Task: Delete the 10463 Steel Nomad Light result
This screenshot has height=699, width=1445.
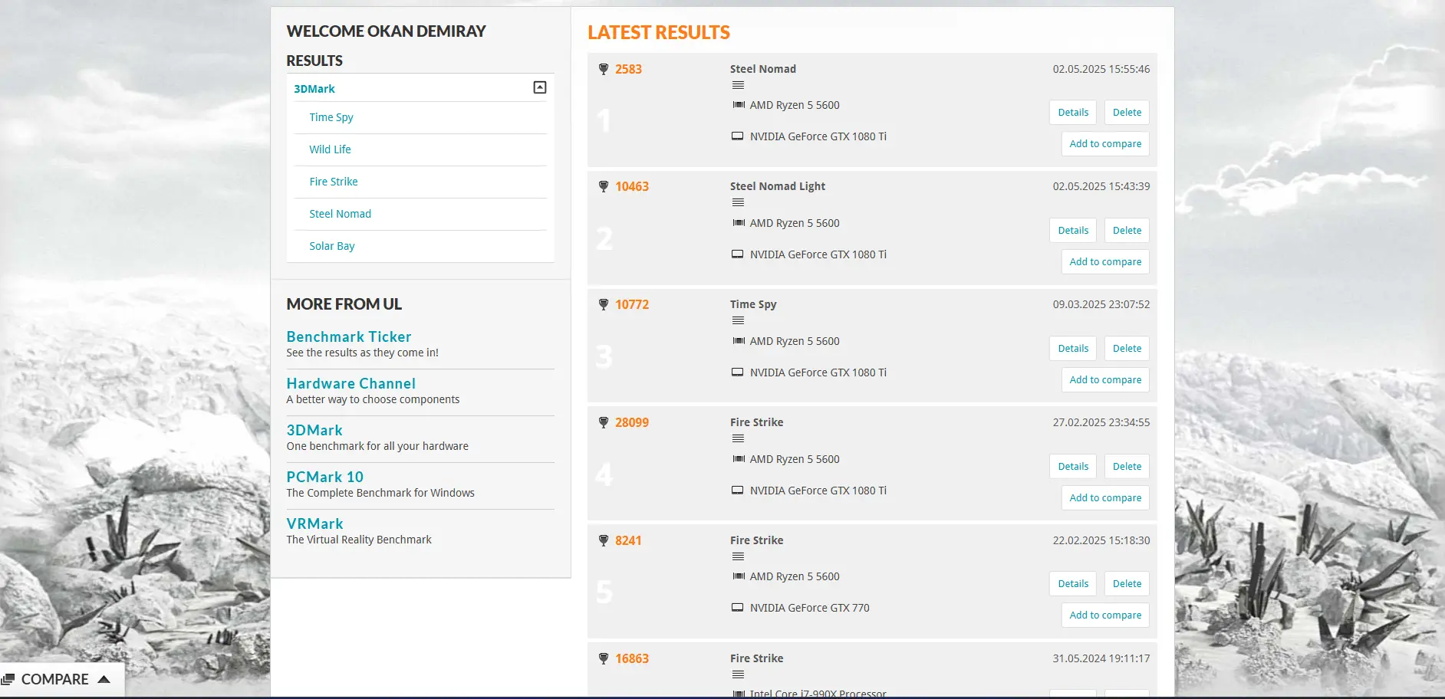Action: tap(1127, 231)
